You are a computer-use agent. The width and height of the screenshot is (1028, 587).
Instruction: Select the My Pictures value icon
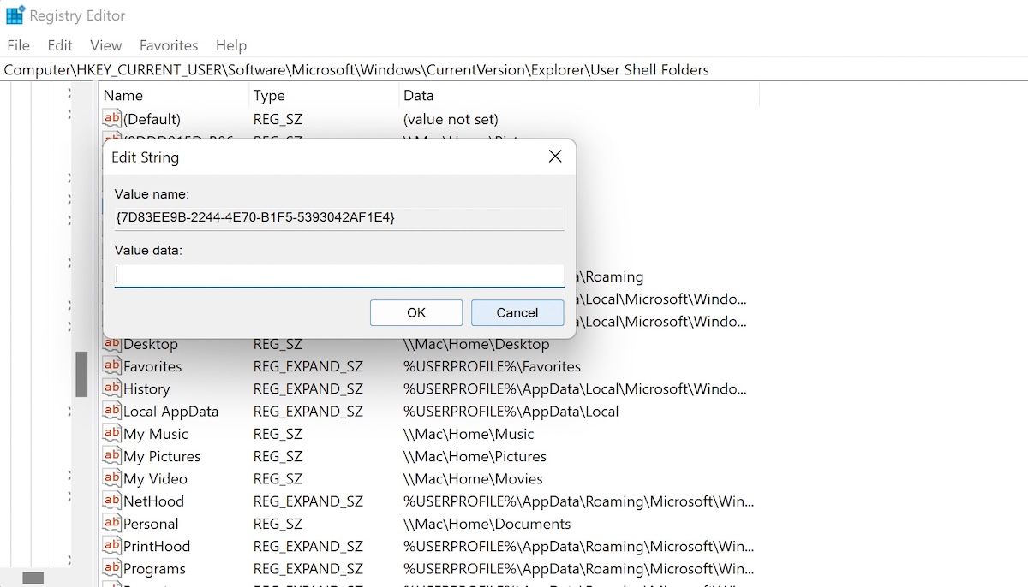click(111, 456)
